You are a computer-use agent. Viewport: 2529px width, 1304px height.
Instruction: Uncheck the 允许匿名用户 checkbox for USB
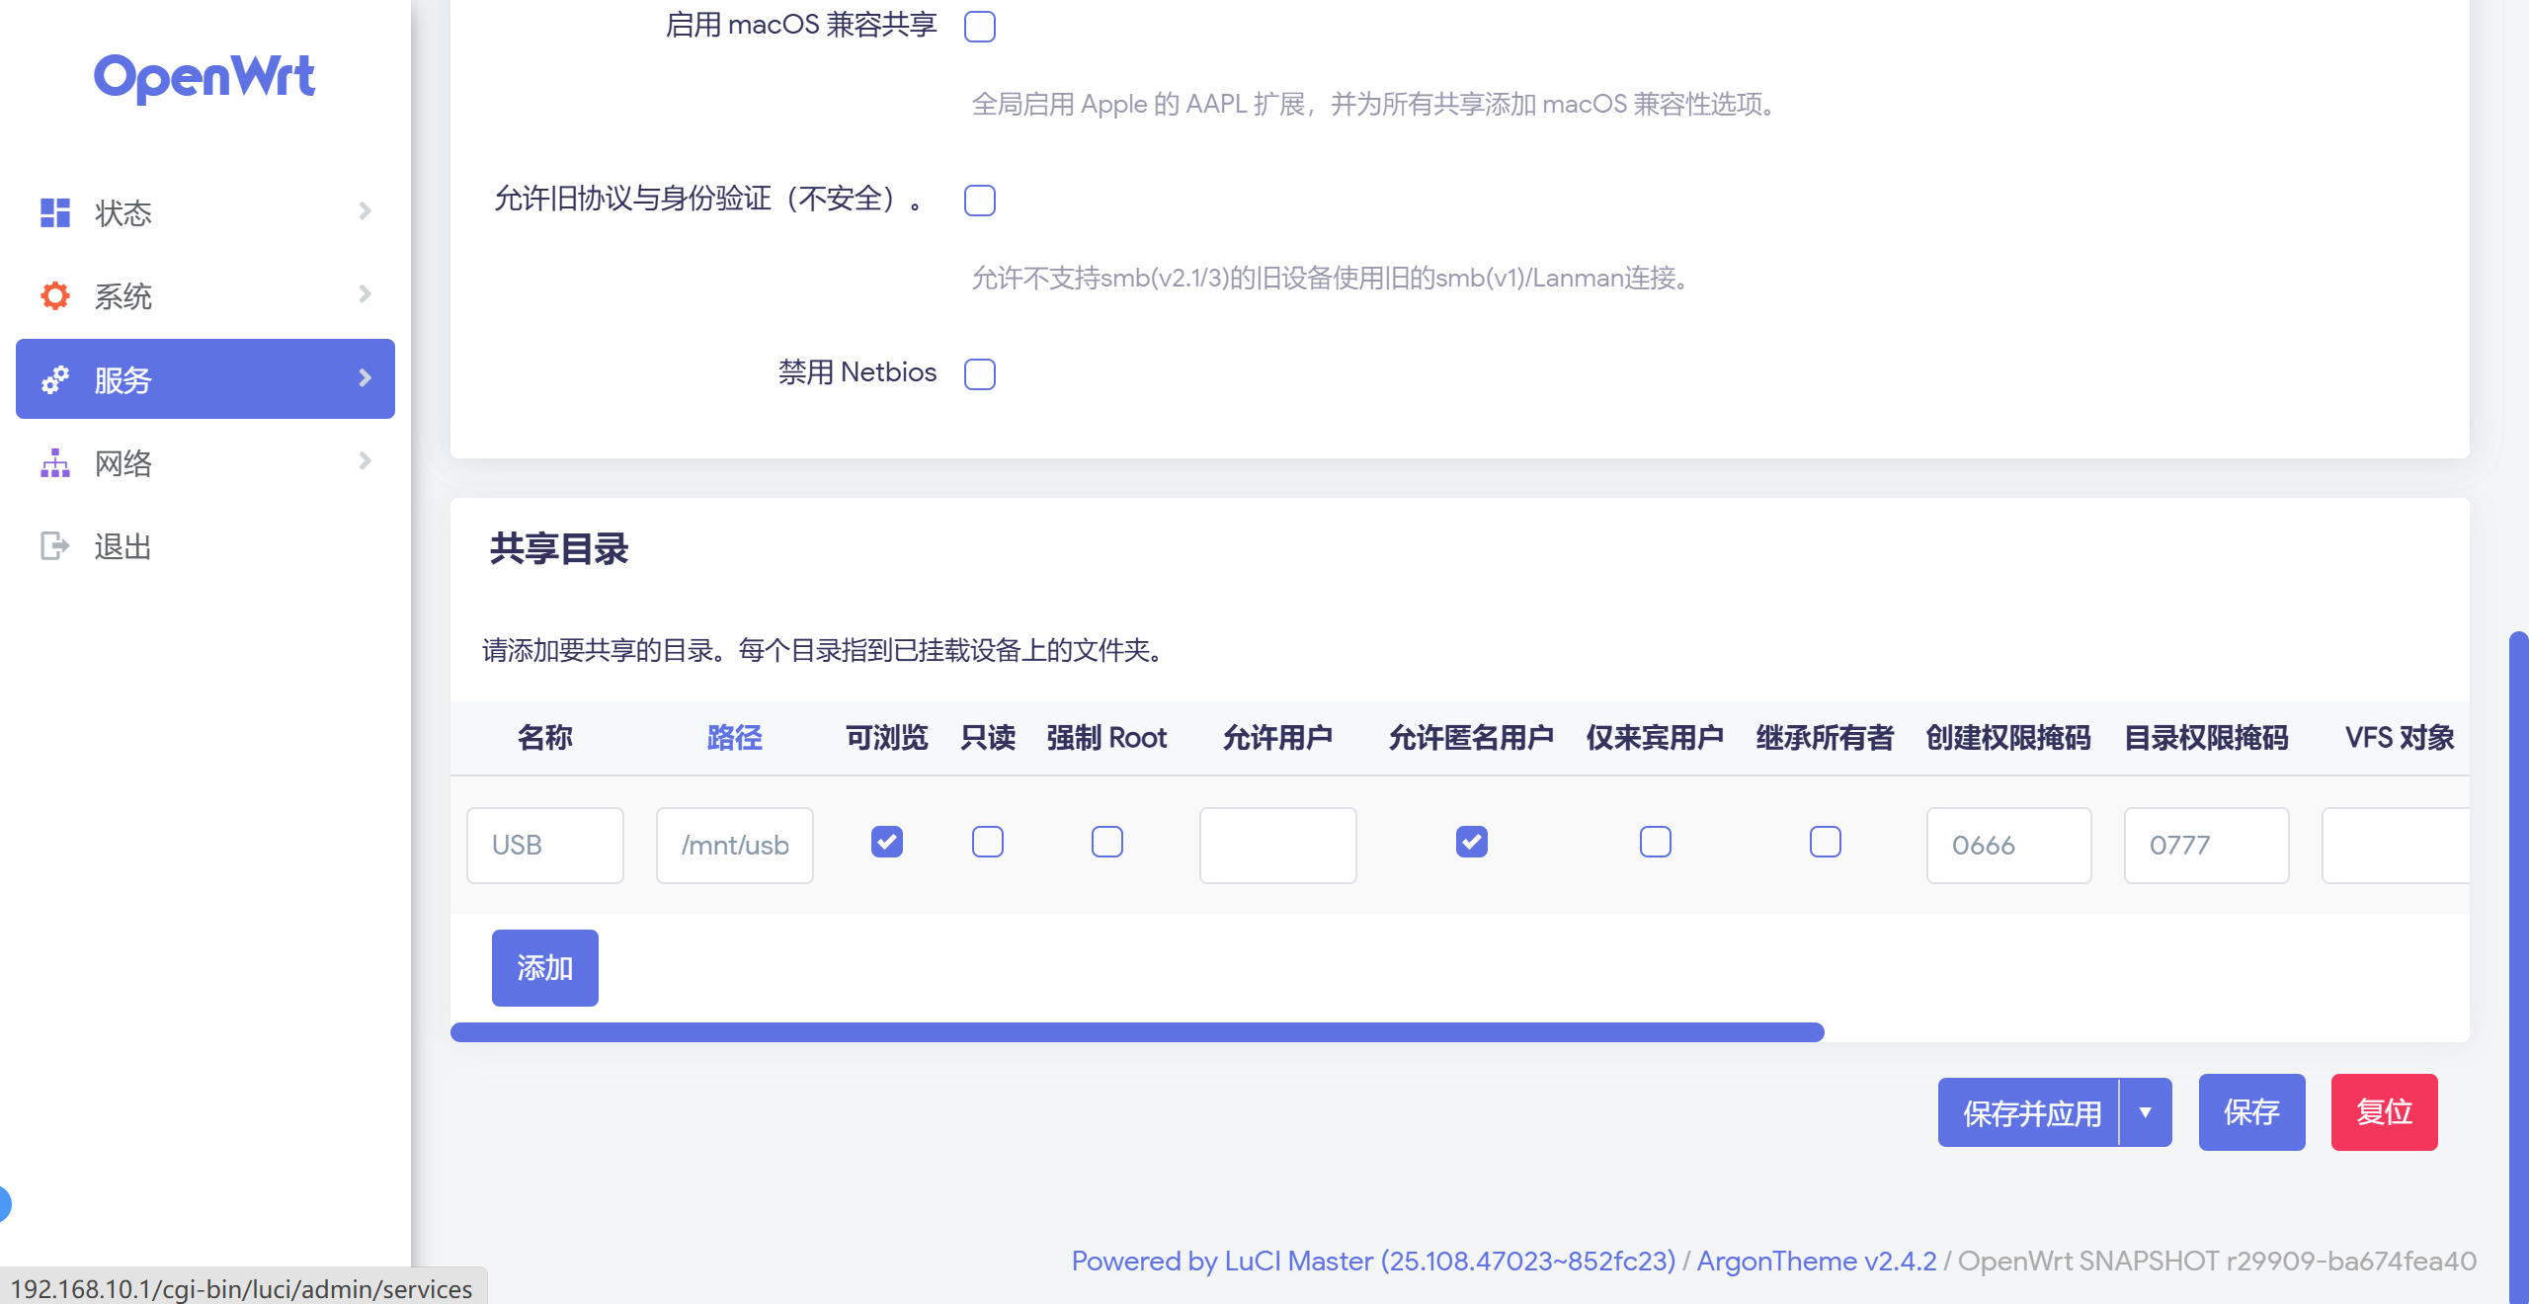pyautogui.click(x=1471, y=842)
